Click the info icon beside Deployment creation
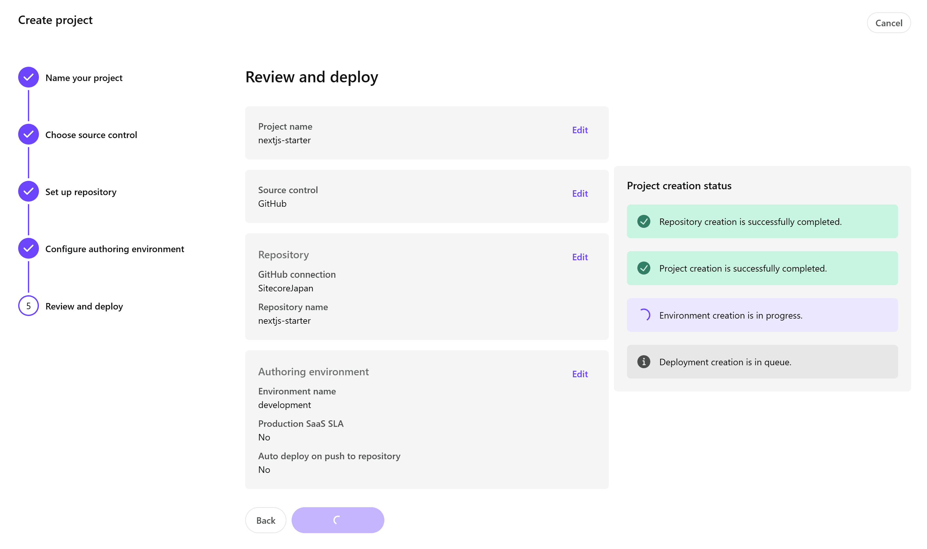This screenshot has height=549, width=927. click(644, 362)
